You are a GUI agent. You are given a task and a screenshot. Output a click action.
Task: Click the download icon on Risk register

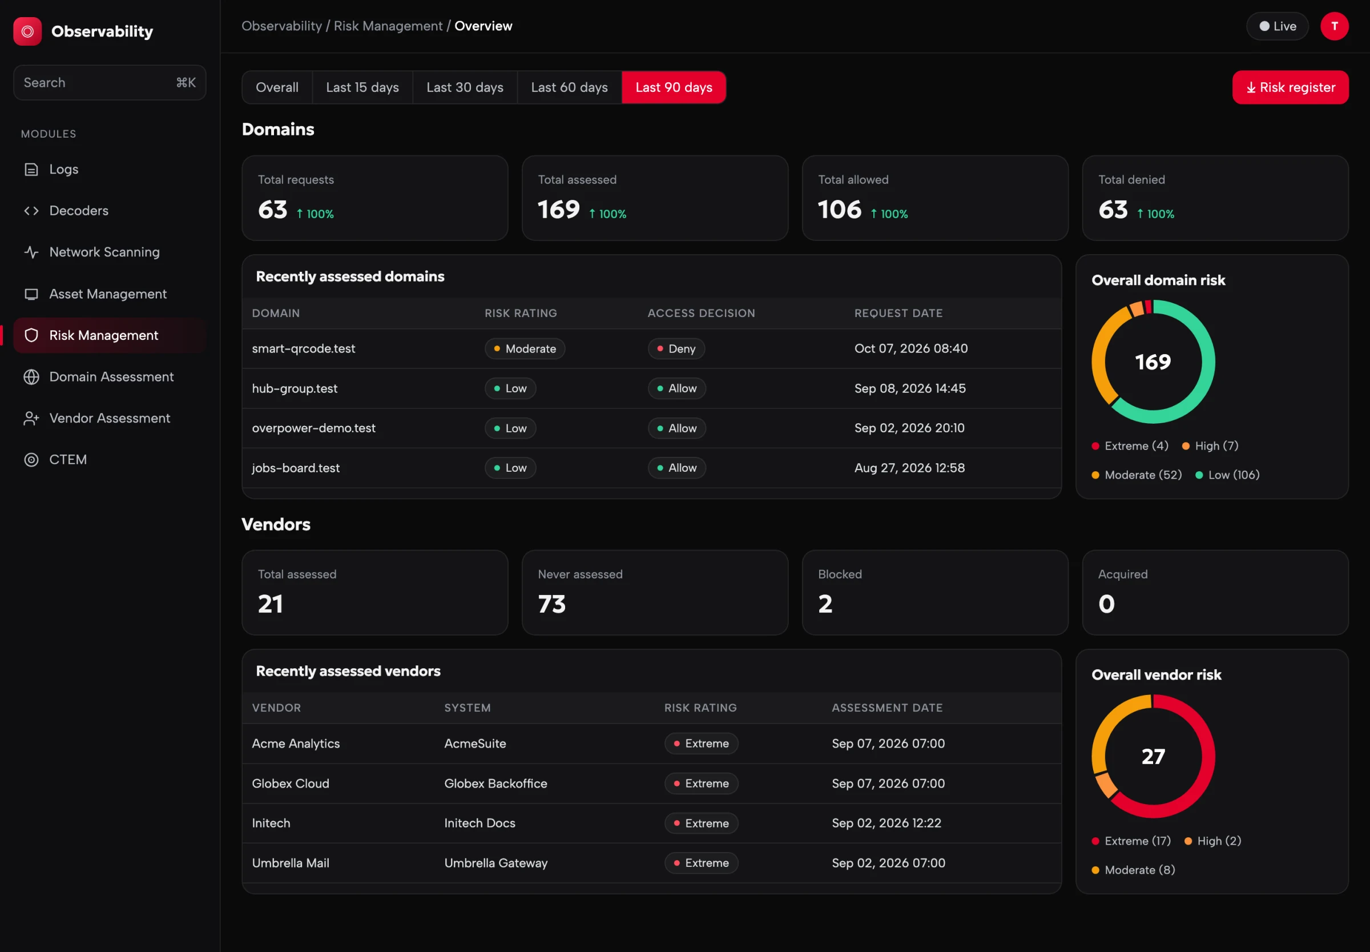point(1251,88)
